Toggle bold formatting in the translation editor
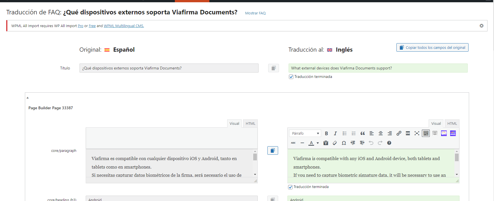The height and width of the screenshot is (201, 494). point(326,134)
